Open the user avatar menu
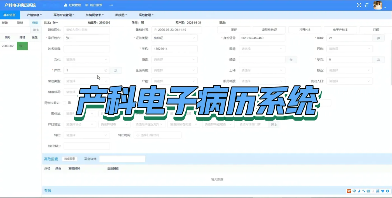392x198 pixels. [x=378, y=5]
